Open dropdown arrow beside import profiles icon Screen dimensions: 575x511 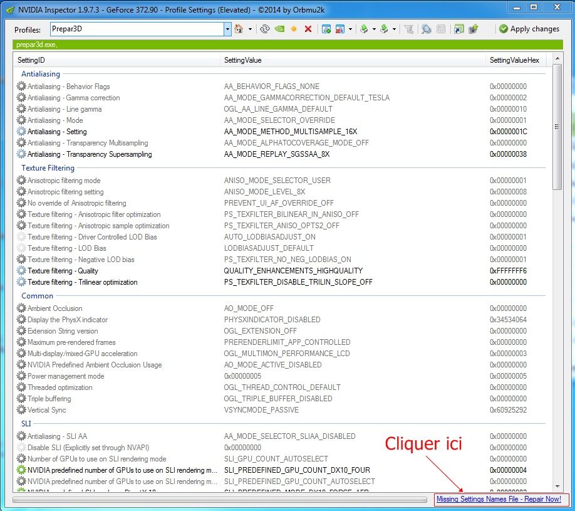tap(394, 29)
